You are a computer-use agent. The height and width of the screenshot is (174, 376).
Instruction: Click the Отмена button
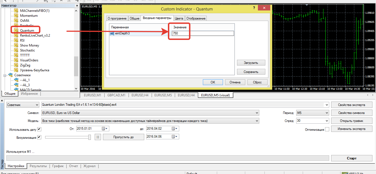click(235, 82)
